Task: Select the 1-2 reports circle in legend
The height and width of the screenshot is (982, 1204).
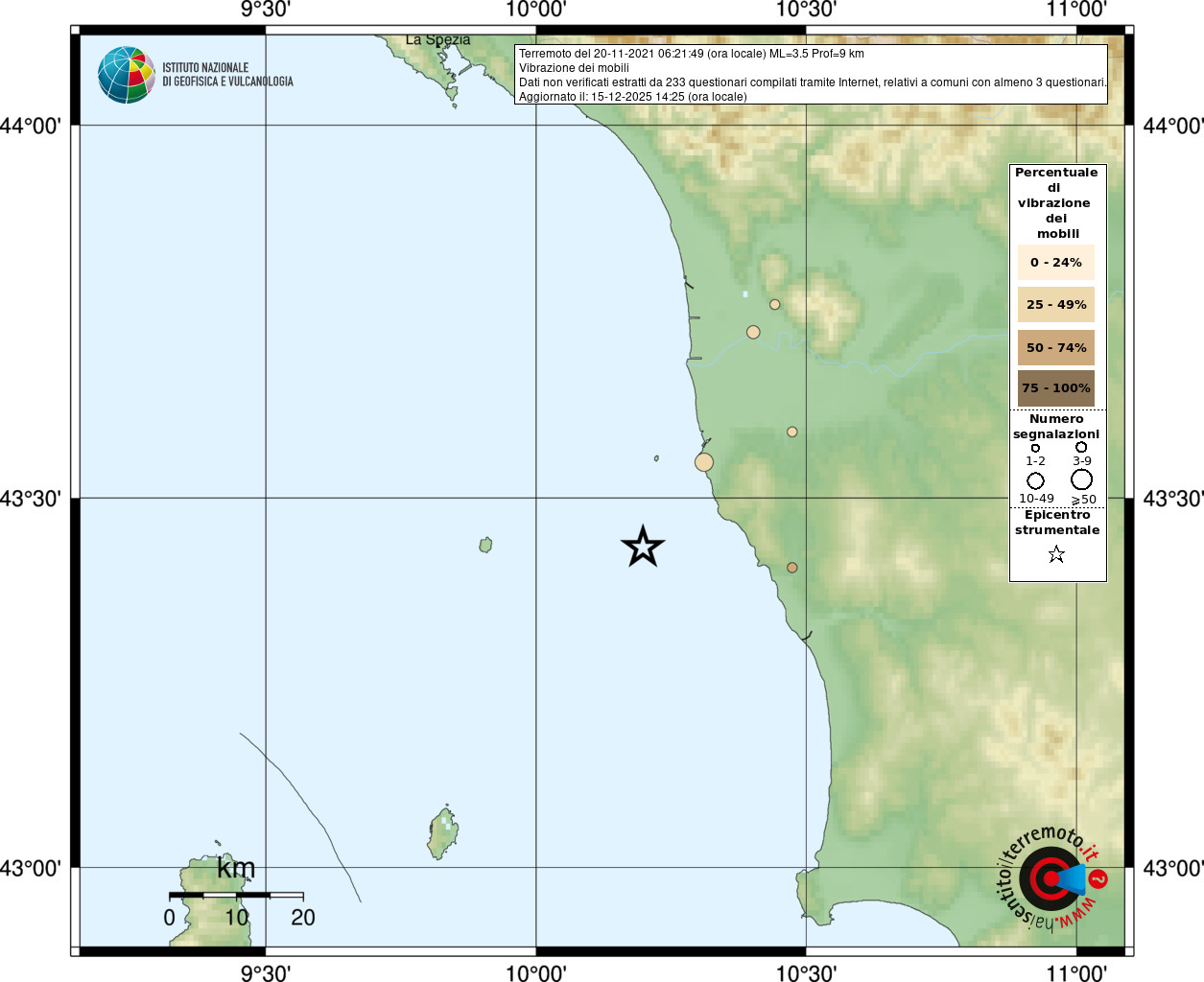Action: point(1035,448)
